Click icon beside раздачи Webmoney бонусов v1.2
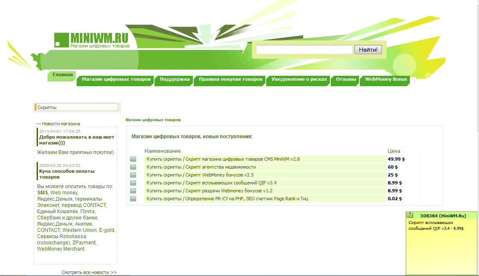Viewport: 479px width, 276px height. (133, 191)
